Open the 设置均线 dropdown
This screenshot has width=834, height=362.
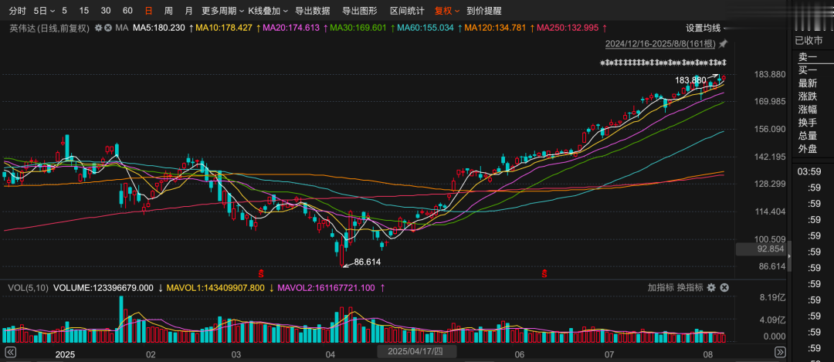(707, 29)
